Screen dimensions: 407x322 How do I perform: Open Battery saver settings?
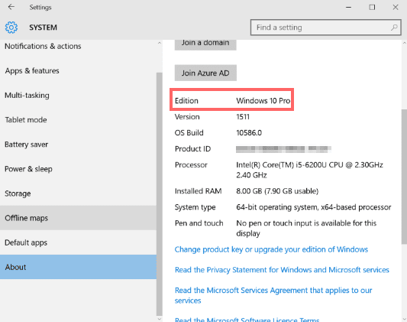[78, 145]
